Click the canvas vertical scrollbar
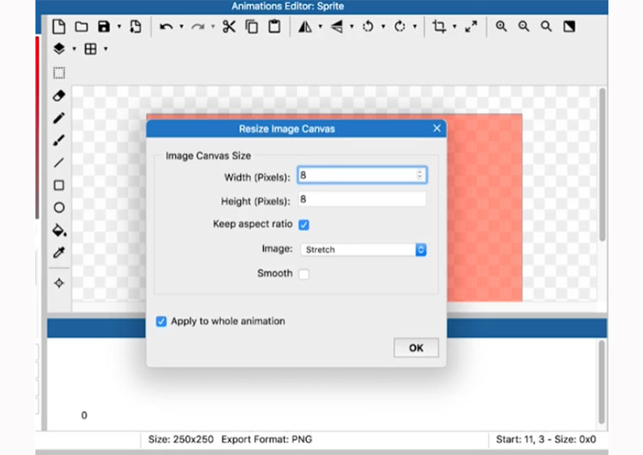Image resolution: width=643 pixels, height=455 pixels. (x=602, y=164)
